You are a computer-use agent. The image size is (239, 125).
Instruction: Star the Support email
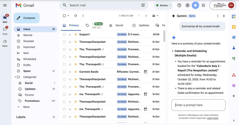point(70,34)
